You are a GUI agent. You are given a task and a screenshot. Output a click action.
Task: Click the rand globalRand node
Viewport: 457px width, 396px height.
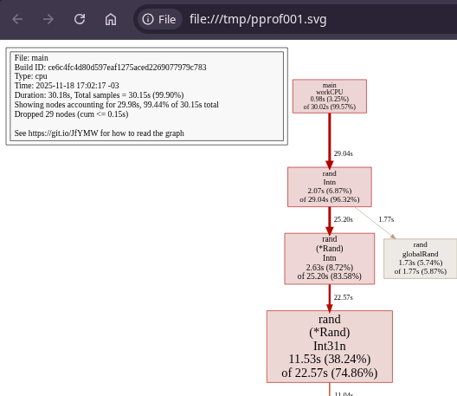pyautogui.click(x=421, y=258)
